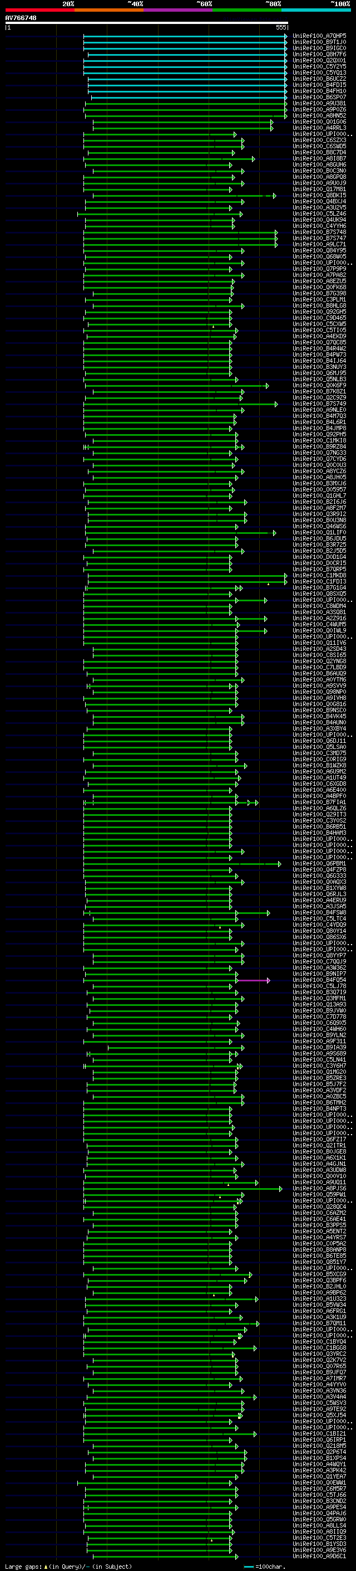Click the label UniRef100_Q46WS6
Image resolution: width=356 pixels, height=1571 pixels.
[x=319, y=527]
